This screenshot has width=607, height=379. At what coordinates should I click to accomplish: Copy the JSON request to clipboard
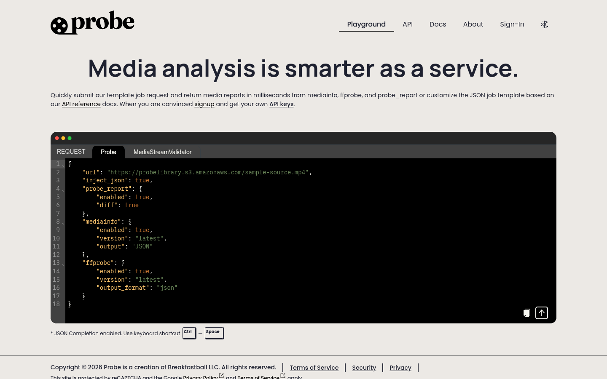tap(527, 313)
